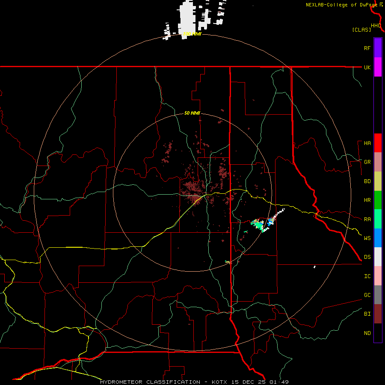Select the WS blue legend swatch
The width and height of the screenshot is (385, 385).
click(x=378, y=238)
